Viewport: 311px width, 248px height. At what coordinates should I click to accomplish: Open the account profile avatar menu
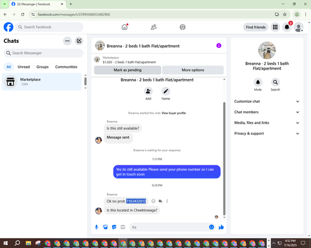[299, 27]
